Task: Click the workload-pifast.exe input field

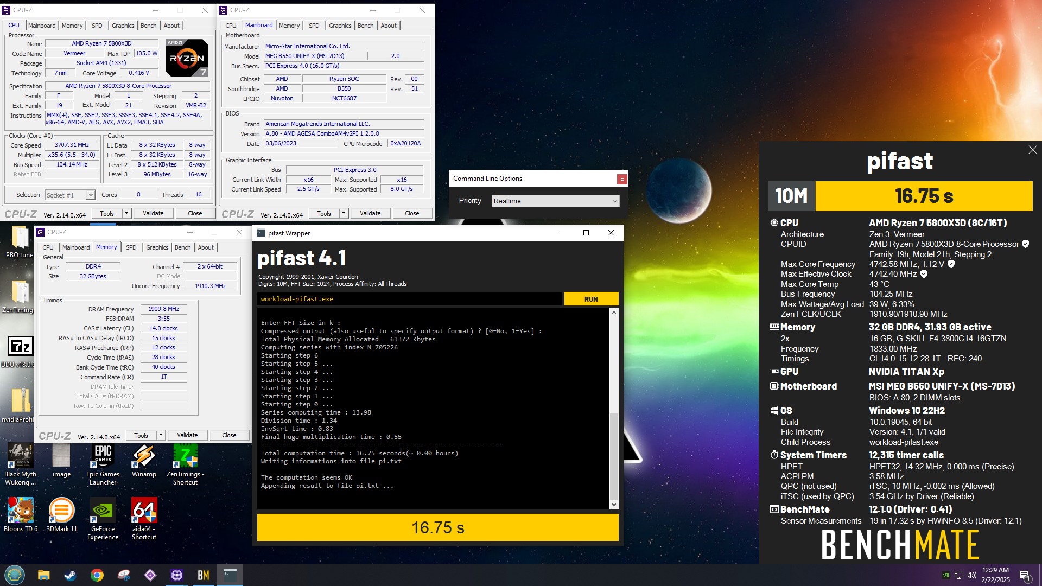Action: pos(410,299)
